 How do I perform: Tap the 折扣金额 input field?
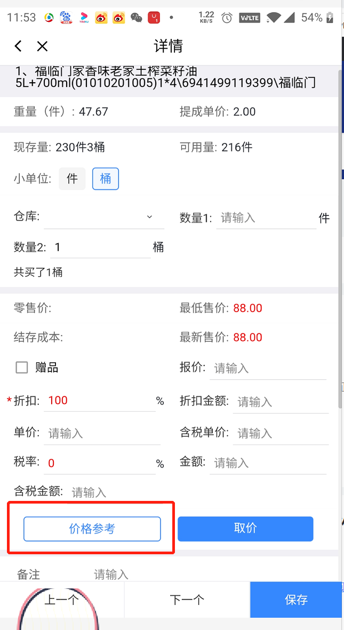tap(281, 401)
